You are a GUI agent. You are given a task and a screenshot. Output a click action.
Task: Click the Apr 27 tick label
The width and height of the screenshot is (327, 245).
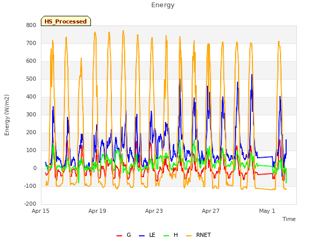click(211, 211)
